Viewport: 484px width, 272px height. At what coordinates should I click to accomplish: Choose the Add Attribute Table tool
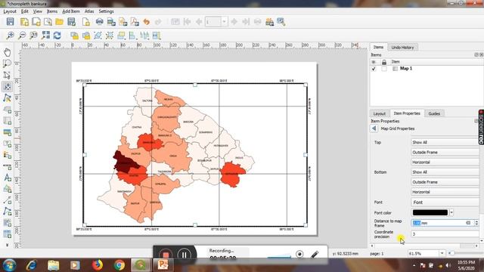7,234
